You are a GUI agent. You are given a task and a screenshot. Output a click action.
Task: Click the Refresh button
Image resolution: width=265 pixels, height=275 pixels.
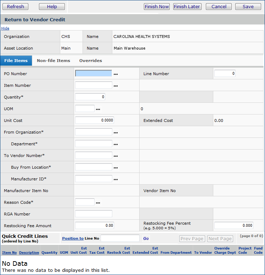pyautogui.click(x=16, y=6)
